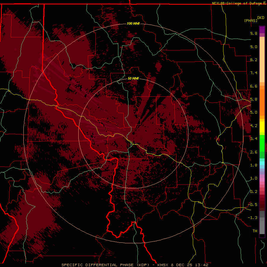This screenshot has height=267, width=267.
Task: Select the -1.3 scale value
Action: pos(252,218)
